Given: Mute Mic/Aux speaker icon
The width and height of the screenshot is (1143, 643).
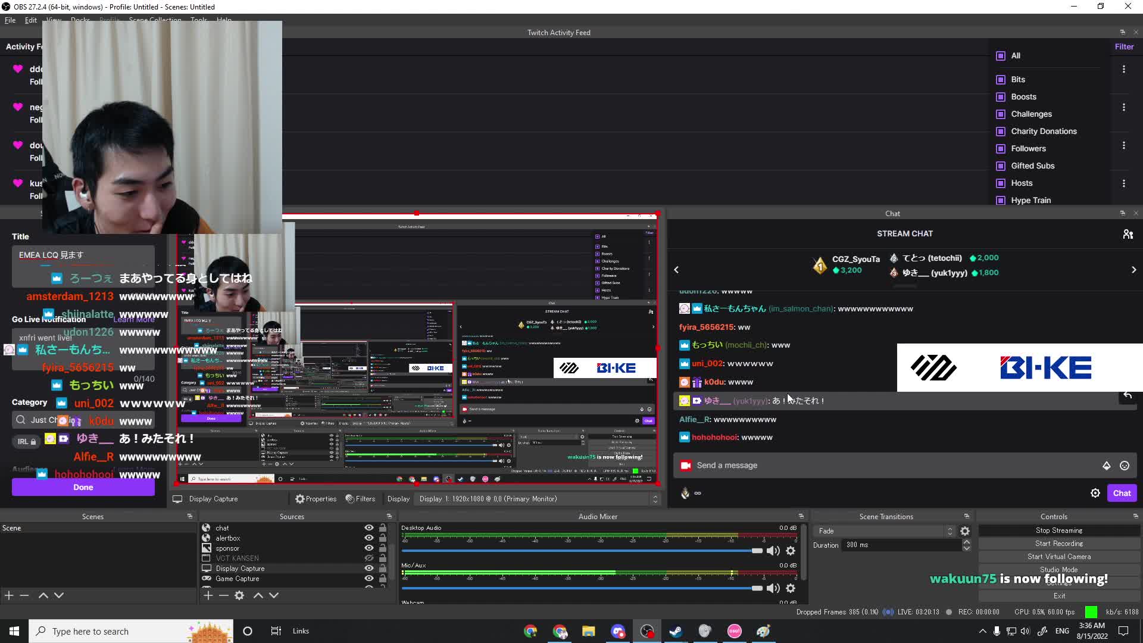Looking at the screenshot, I should tap(773, 588).
